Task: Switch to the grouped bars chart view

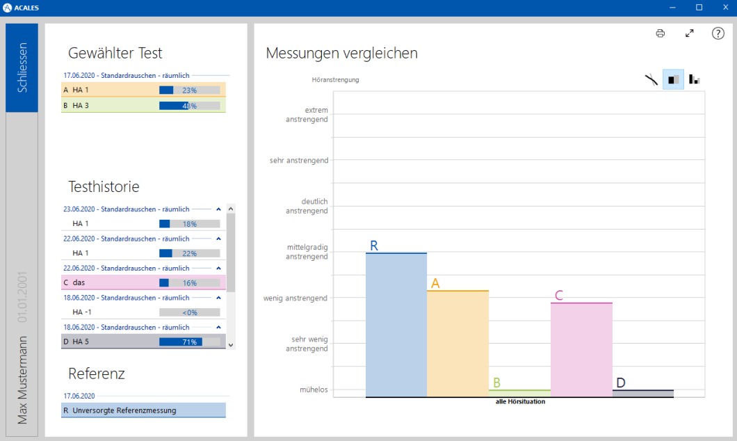Action: point(695,79)
